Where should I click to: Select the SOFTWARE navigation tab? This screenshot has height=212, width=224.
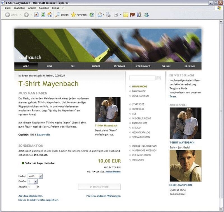pos(119,66)
